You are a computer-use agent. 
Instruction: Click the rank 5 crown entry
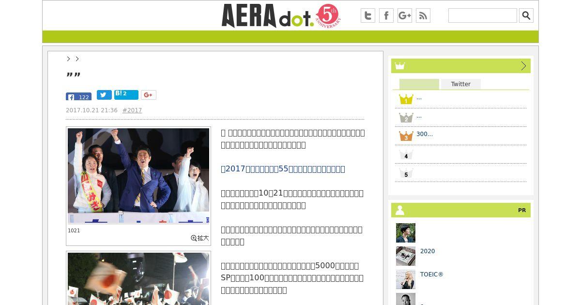pyautogui.click(x=406, y=173)
